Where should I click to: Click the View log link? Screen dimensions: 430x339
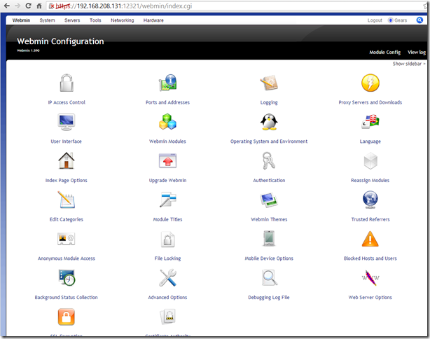point(417,52)
